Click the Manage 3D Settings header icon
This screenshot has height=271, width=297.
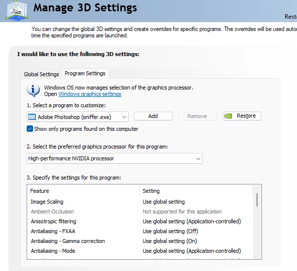pyautogui.click(x=17, y=10)
